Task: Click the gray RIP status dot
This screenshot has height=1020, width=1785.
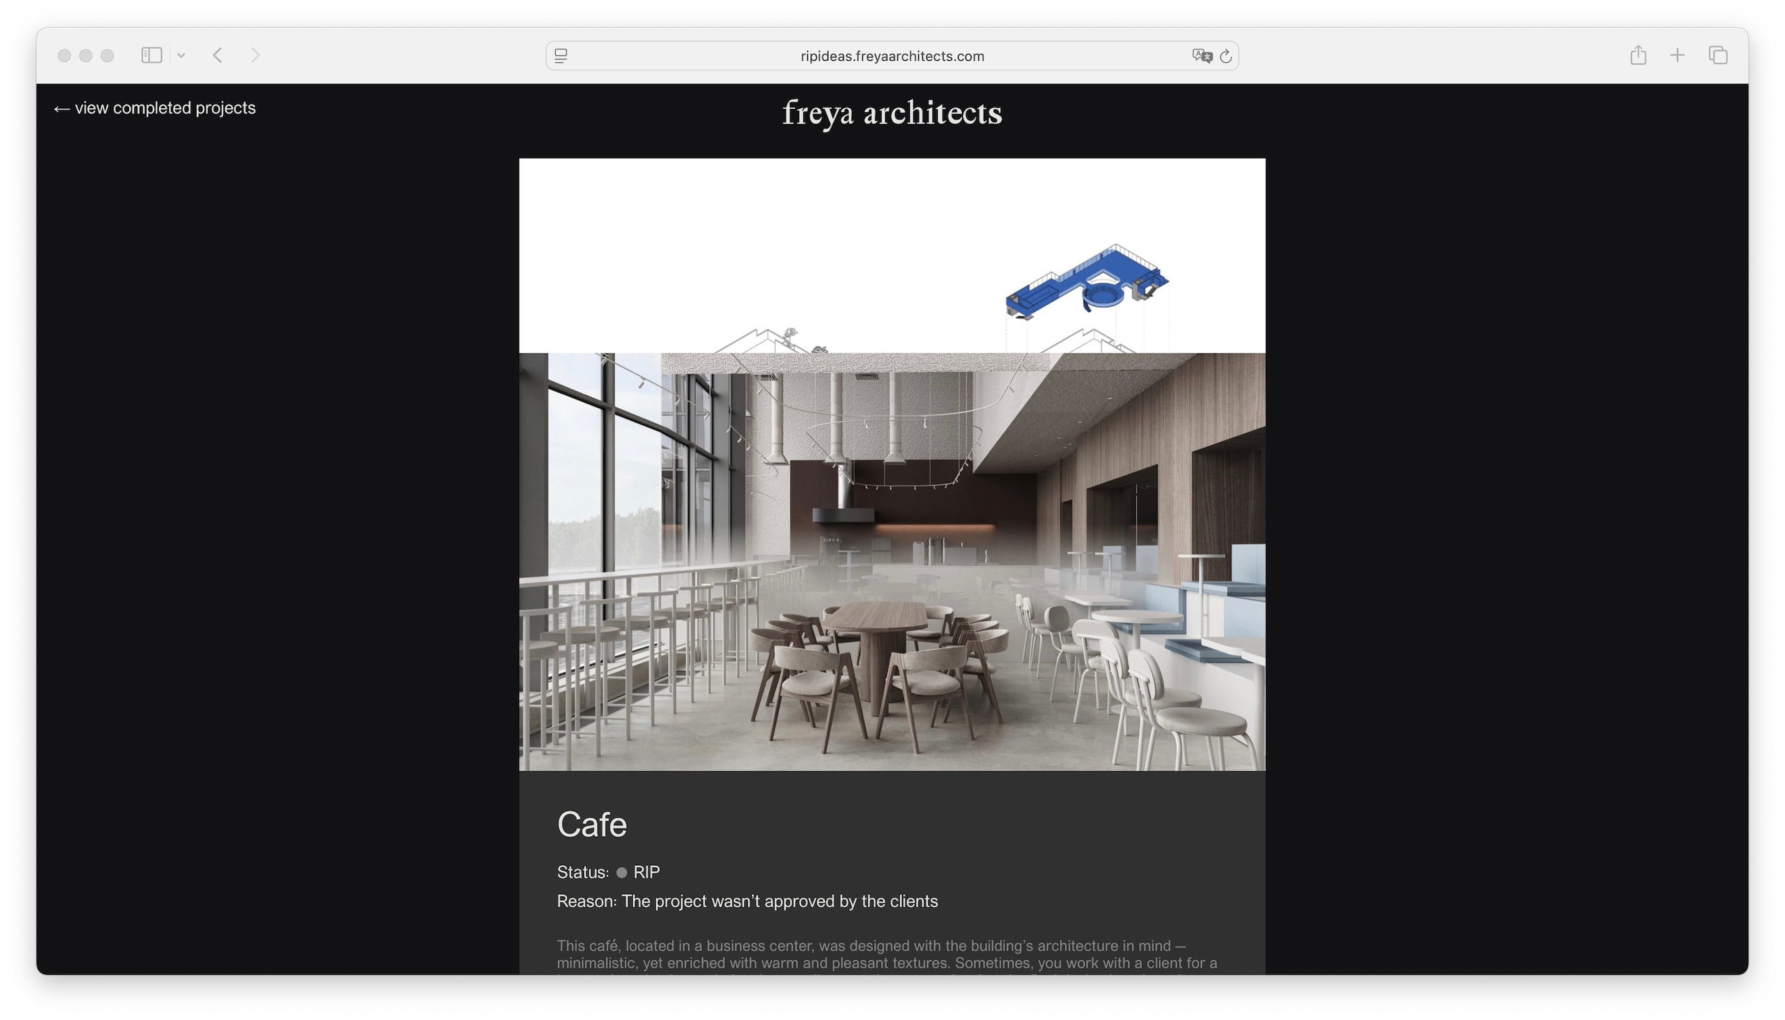Action: click(x=621, y=872)
